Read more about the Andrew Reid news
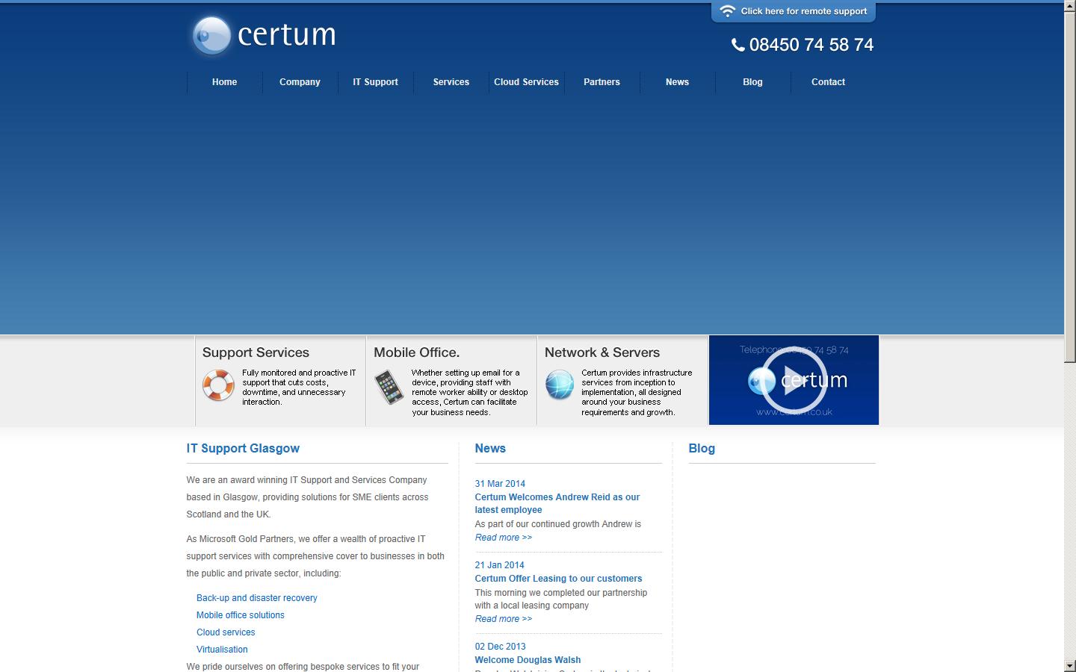The height and width of the screenshot is (672, 1076). (504, 538)
